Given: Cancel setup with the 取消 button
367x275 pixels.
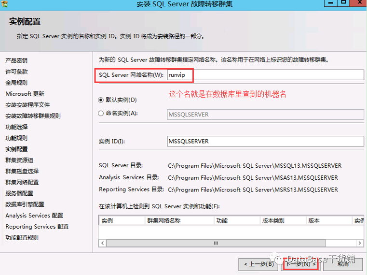Looking at the screenshot, I should [343, 264].
